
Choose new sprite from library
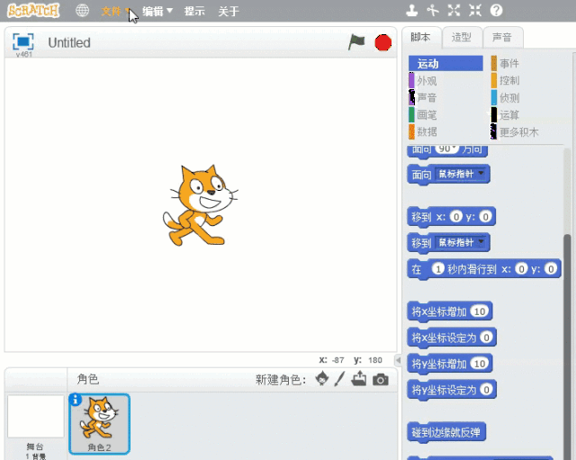[x=322, y=378]
